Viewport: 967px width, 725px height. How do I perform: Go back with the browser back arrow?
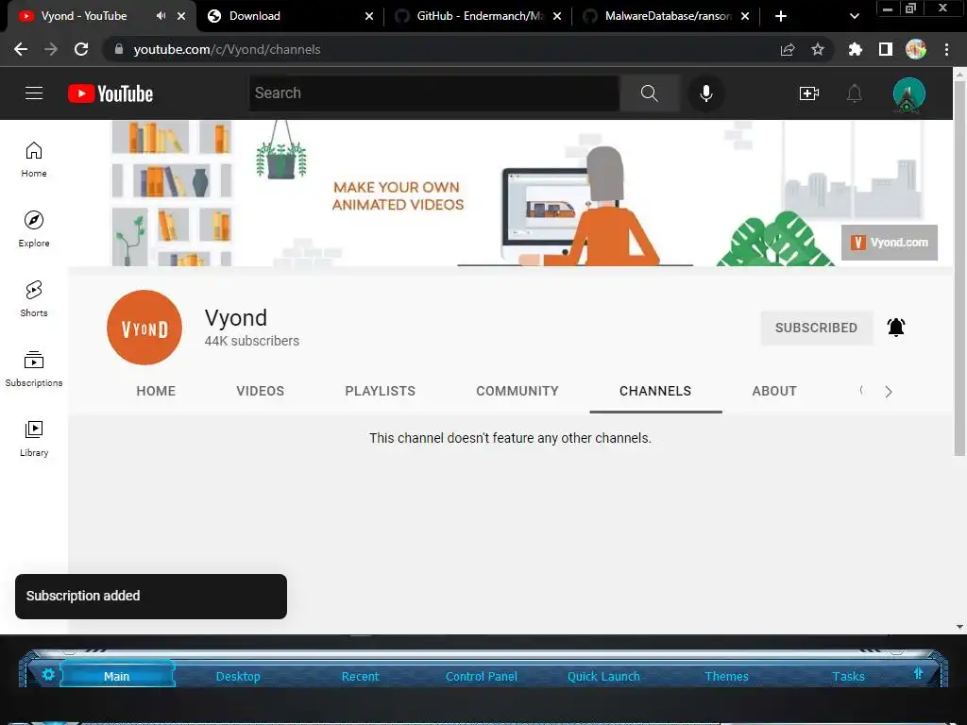click(x=21, y=49)
